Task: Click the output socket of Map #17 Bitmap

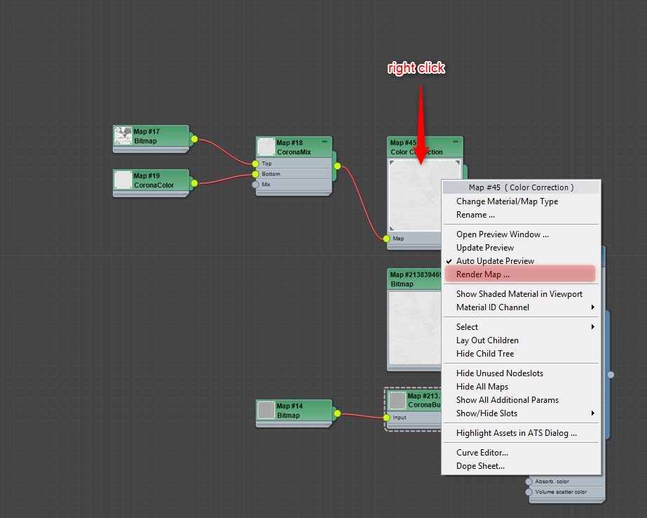Action: pyautogui.click(x=194, y=139)
